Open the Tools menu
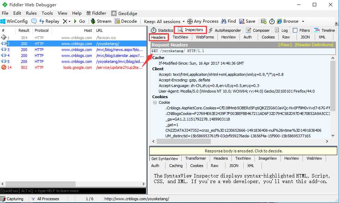339x203 pixels. point(47,13)
